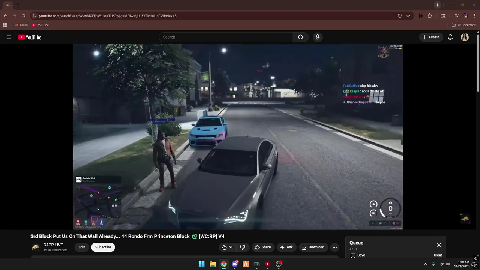Ask about this video
480x270 pixels.
click(286, 247)
